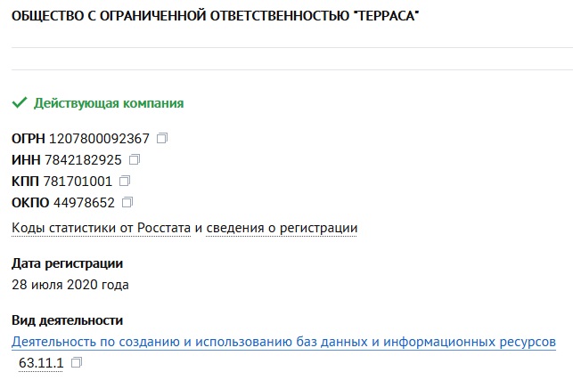Open the database and information resources activity link

tap(283, 343)
